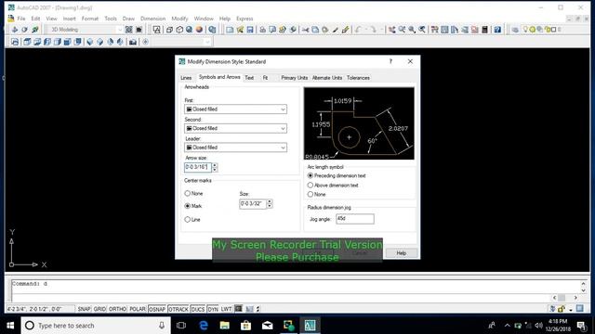Click the Jog angle input field

click(355, 219)
